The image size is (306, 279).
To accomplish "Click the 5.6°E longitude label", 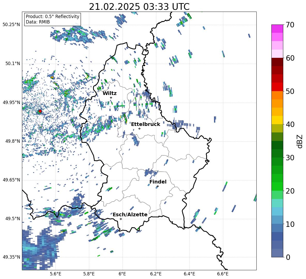I will click(x=55, y=274).
